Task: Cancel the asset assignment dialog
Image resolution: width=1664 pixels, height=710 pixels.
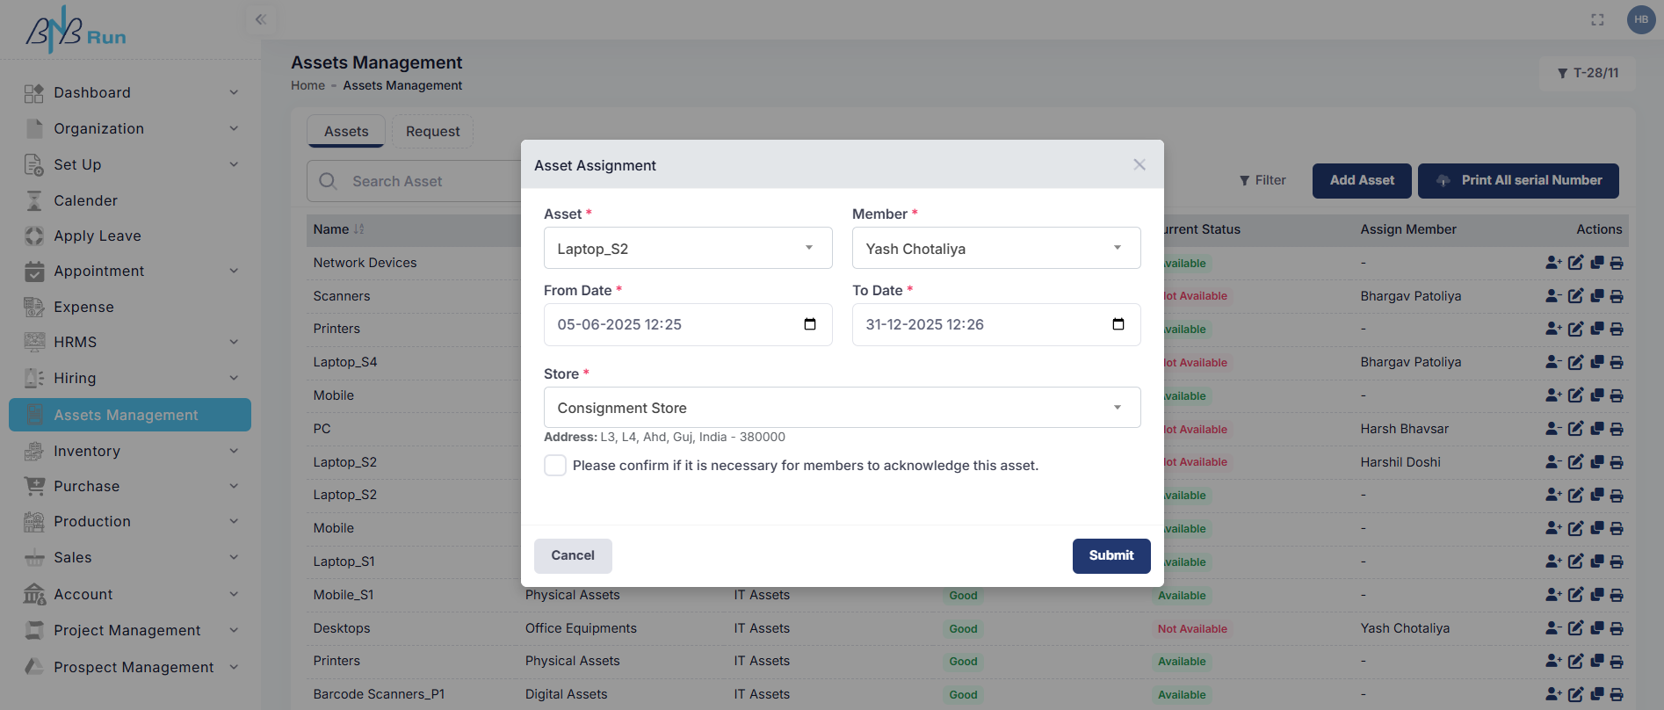Action: click(573, 555)
